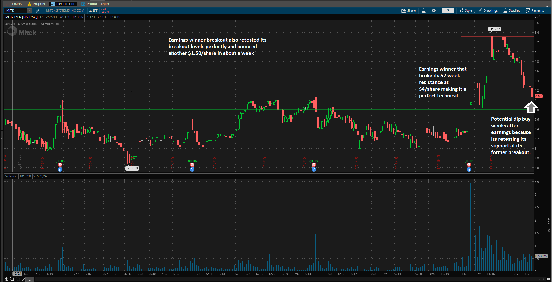Click the H: 3.56 high value
Screen dimensions: 552x282
(78, 17)
